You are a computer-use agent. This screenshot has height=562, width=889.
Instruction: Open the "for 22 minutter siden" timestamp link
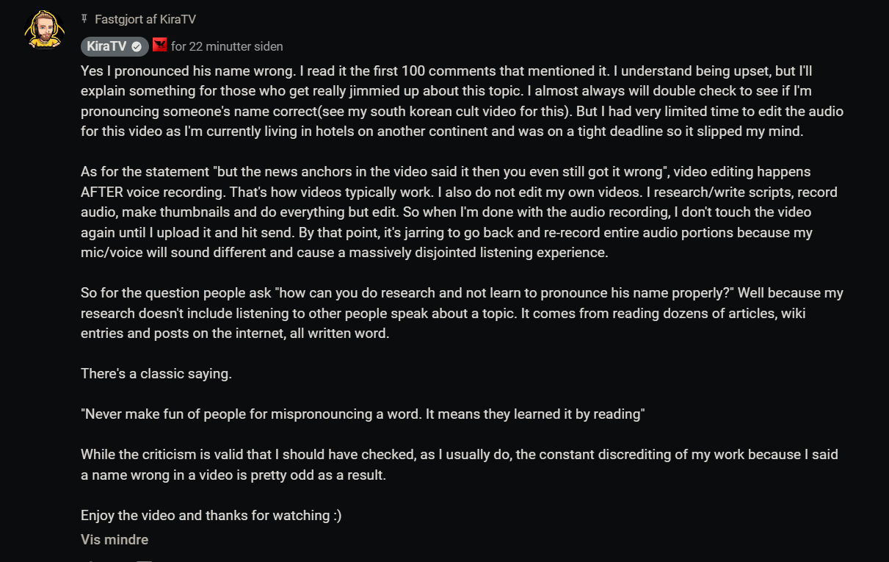227,46
